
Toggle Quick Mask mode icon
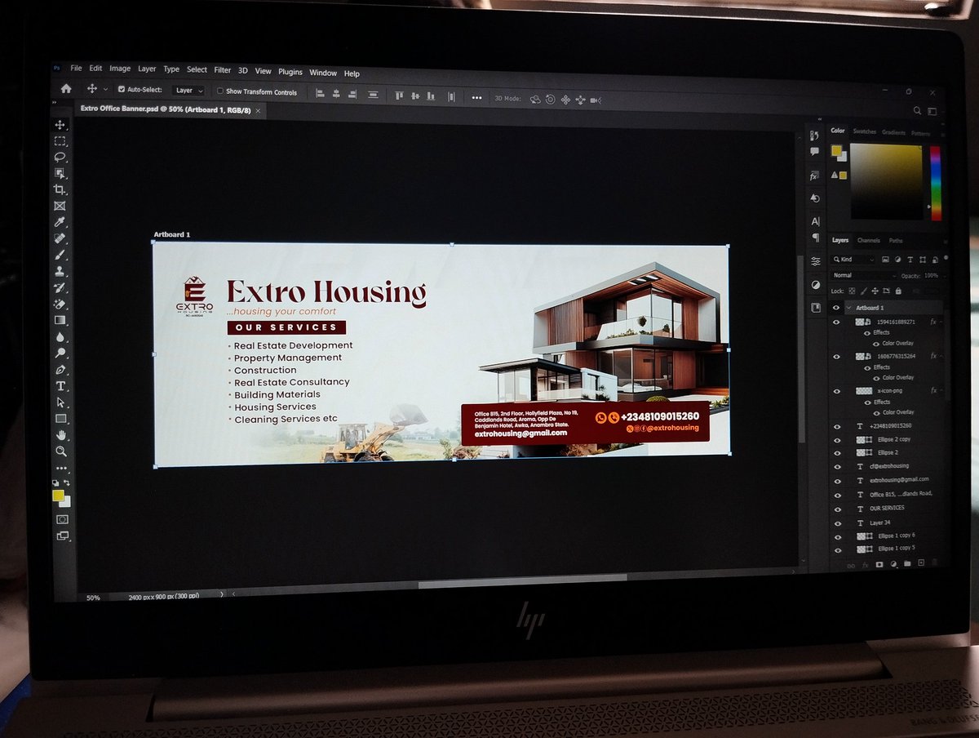point(62,519)
